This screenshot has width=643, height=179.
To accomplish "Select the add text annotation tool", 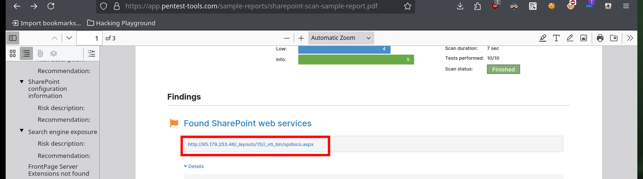I will click(x=556, y=38).
